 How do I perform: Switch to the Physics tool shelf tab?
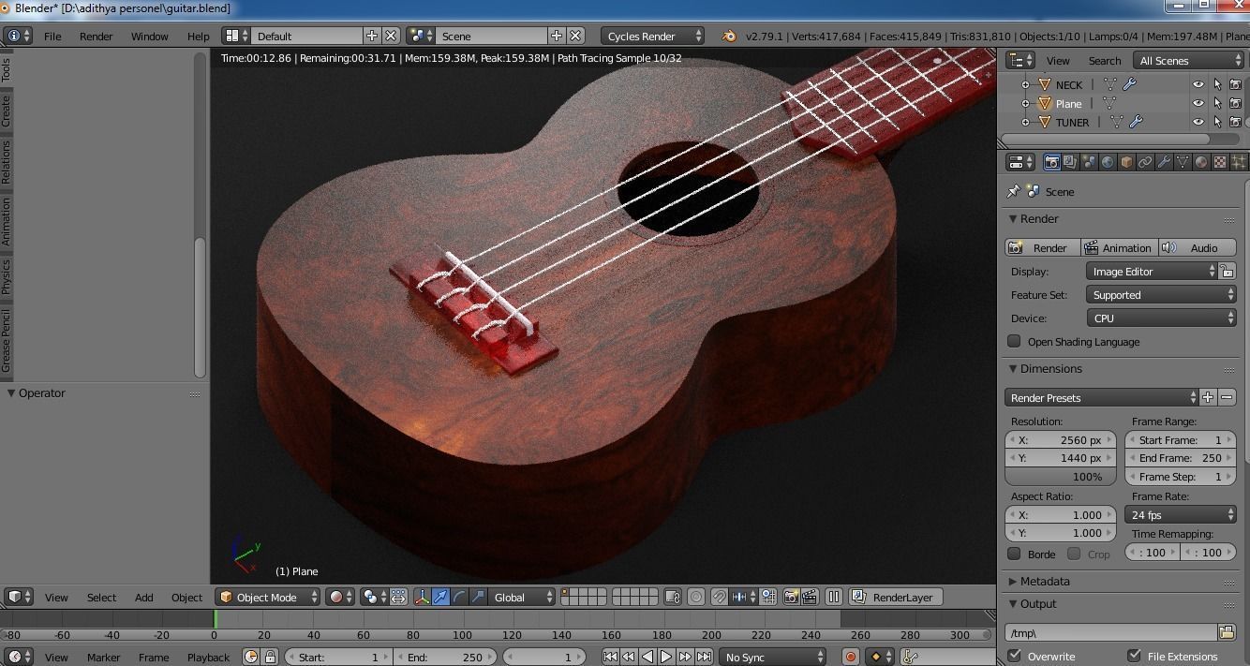7,276
